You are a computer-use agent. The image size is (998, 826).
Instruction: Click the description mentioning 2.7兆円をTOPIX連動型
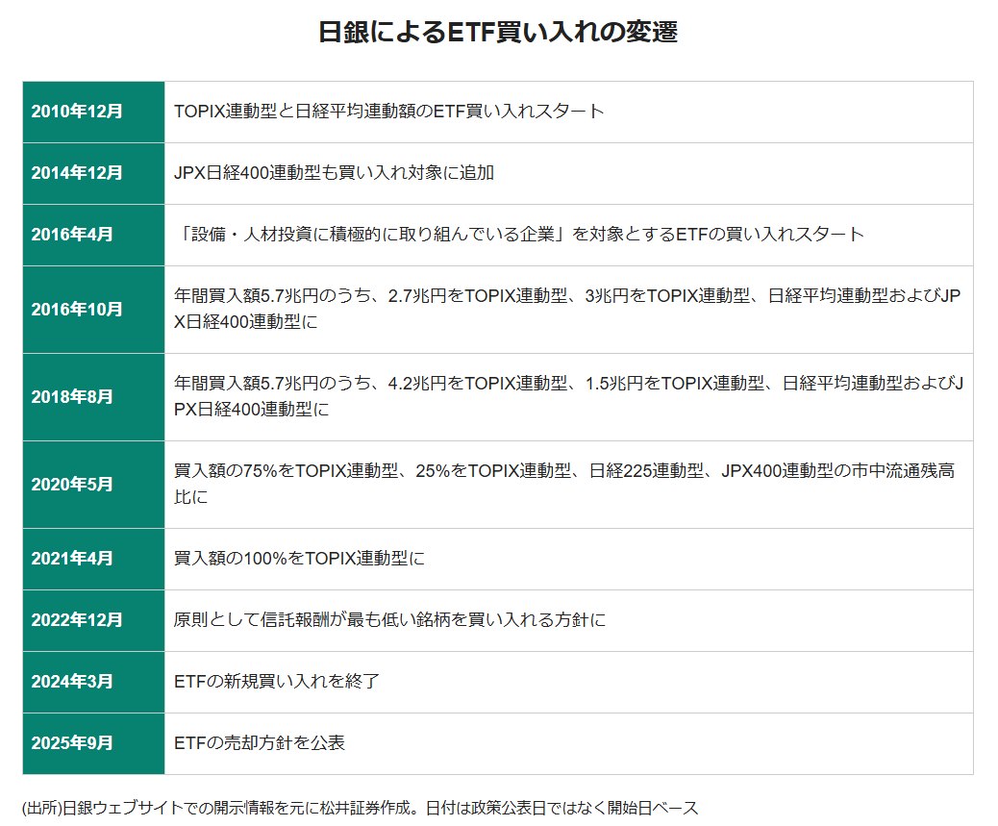(x=567, y=310)
